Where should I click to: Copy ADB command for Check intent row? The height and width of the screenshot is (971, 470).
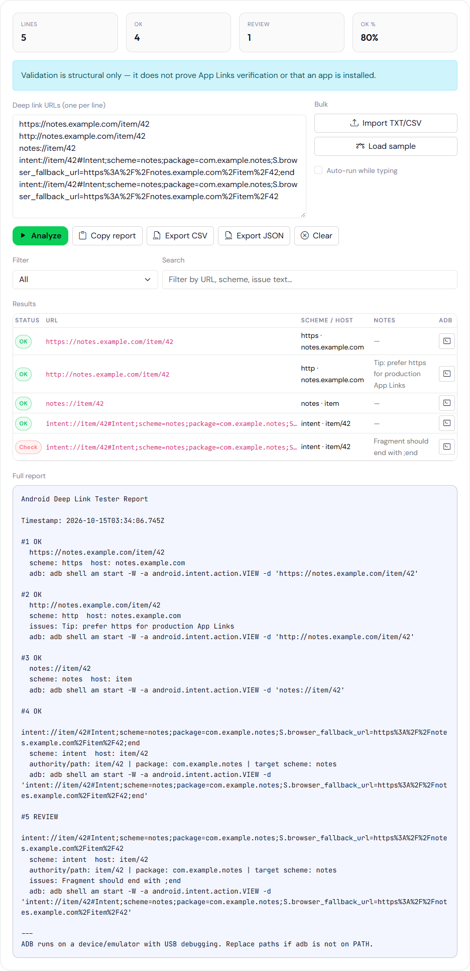(x=446, y=447)
